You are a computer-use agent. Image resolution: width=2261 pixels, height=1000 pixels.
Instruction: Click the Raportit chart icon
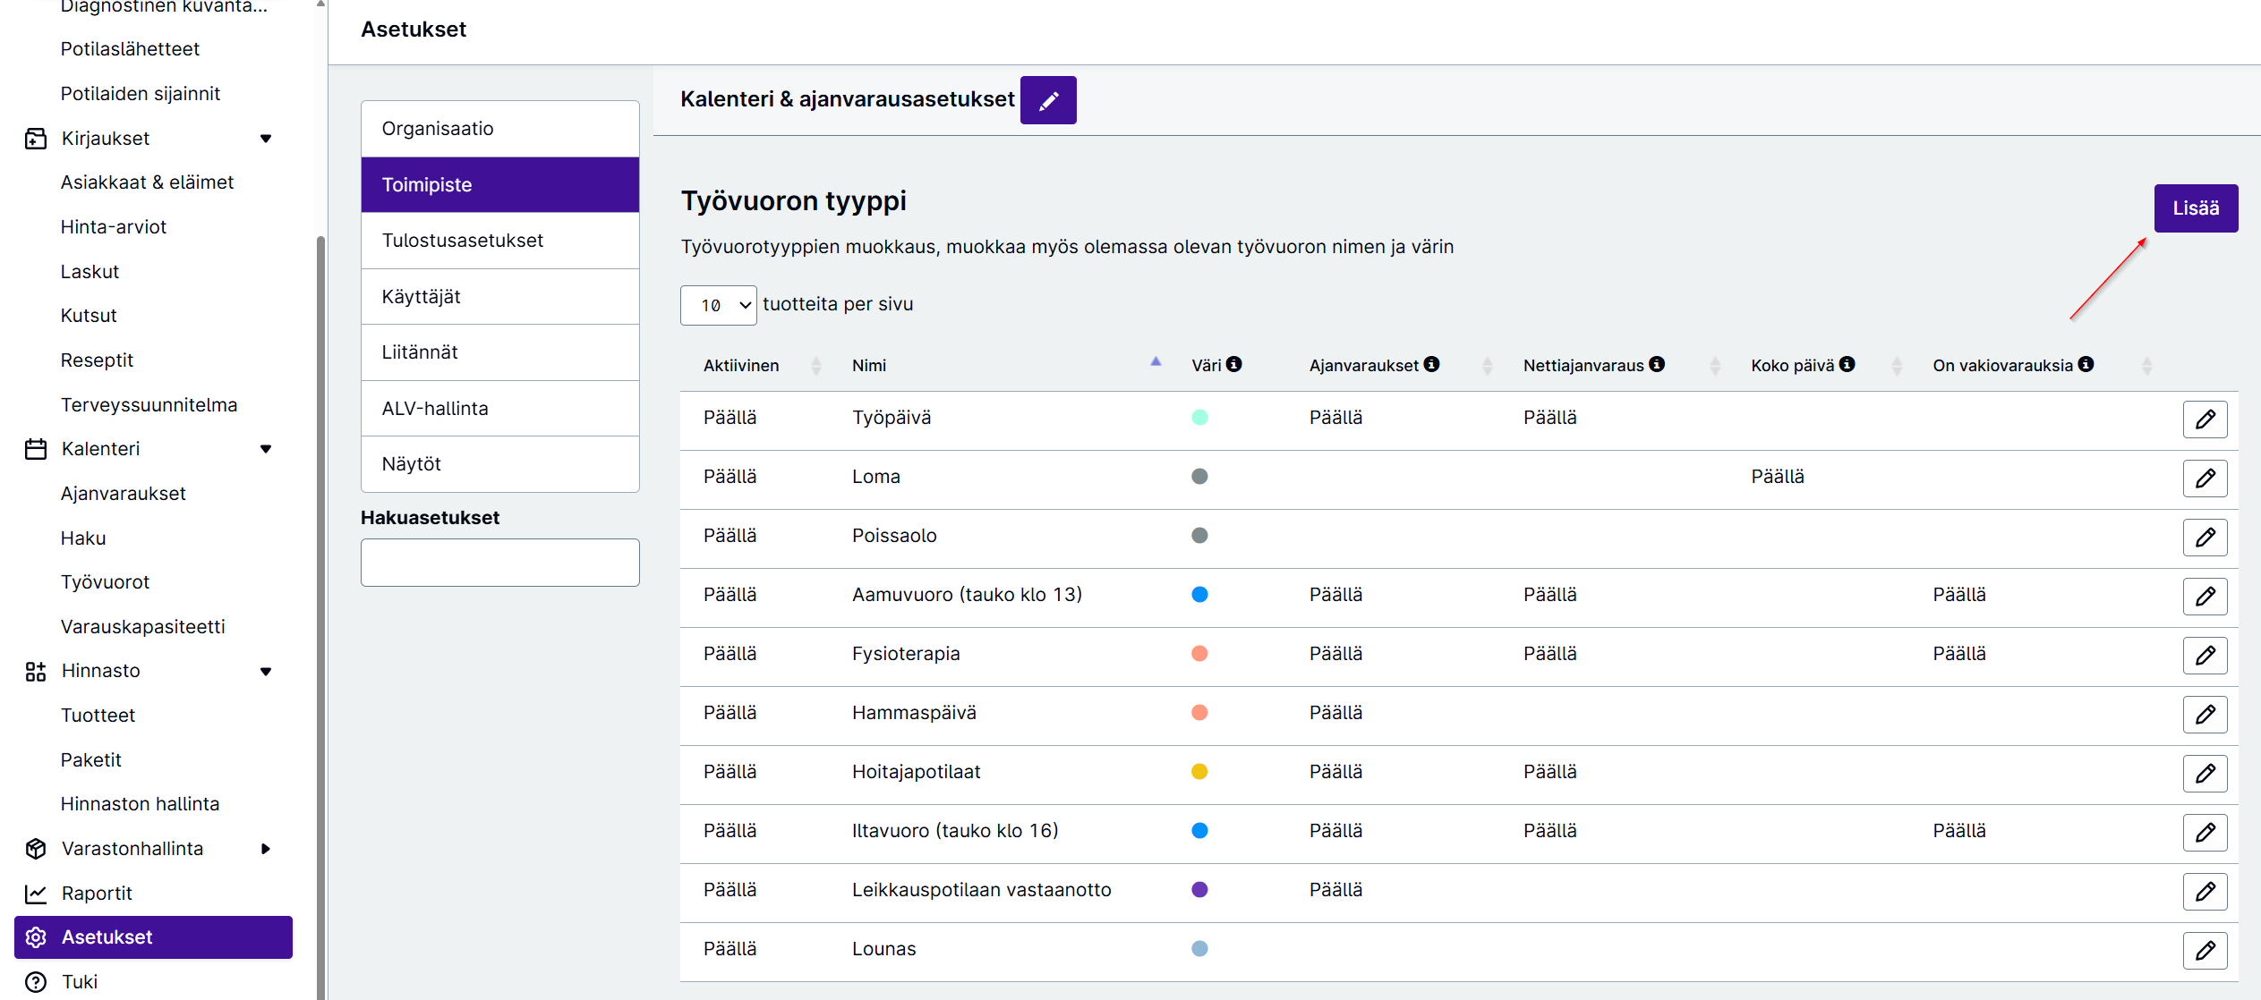coord(36,894)
